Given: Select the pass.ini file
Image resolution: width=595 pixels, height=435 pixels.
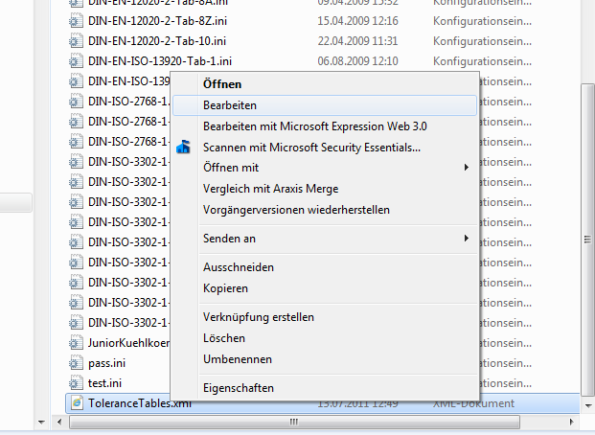Looking at the screenshot, I should click(106, 363).
